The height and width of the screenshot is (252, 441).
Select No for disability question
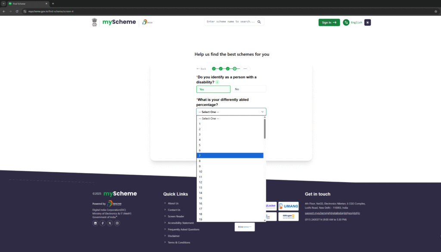[x=248, y=89]
